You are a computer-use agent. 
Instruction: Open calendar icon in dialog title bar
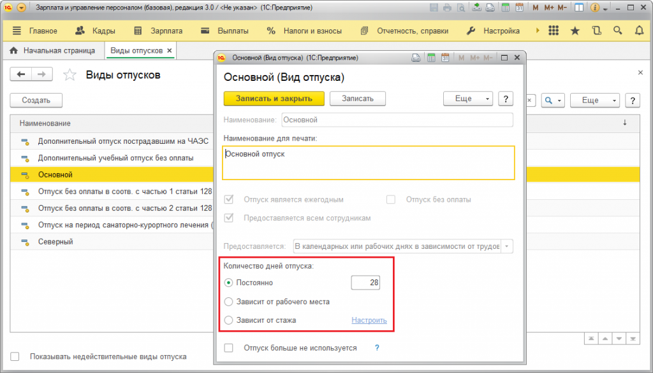coord(445,58)
